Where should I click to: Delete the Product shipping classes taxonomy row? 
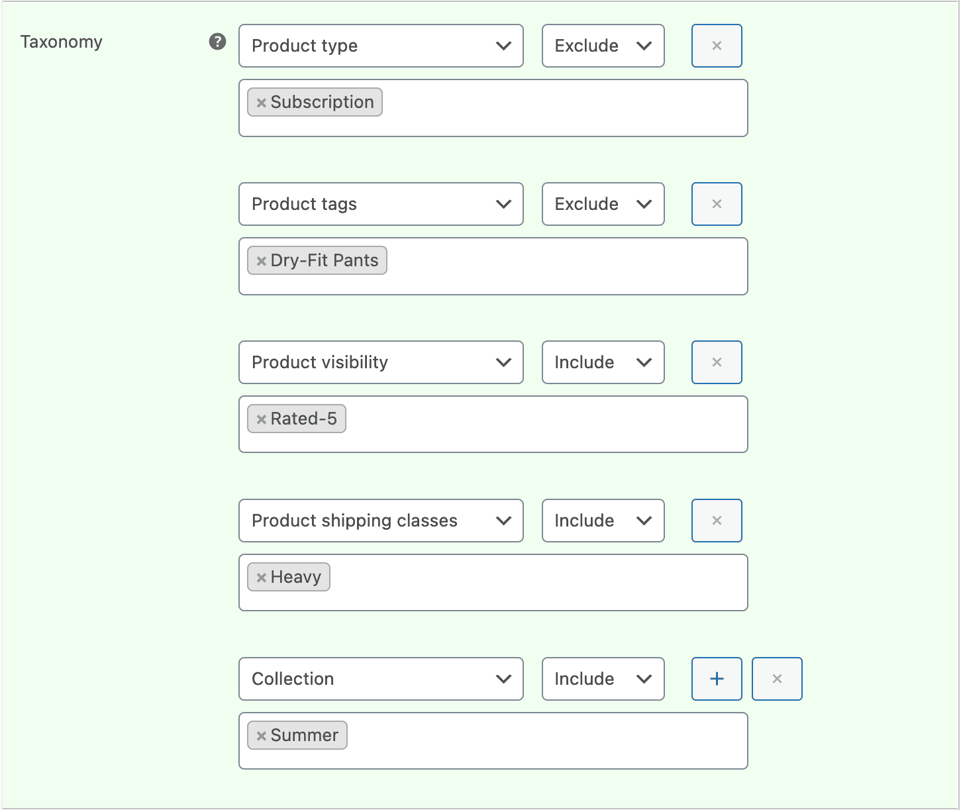coord(717,521)
